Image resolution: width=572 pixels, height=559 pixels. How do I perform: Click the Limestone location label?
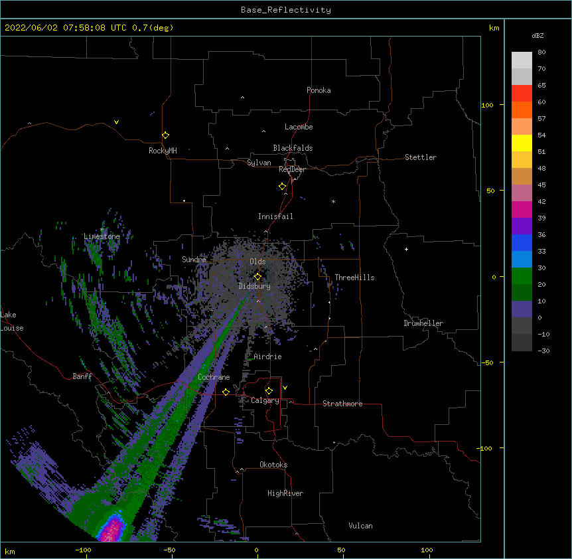click(102, 236)
